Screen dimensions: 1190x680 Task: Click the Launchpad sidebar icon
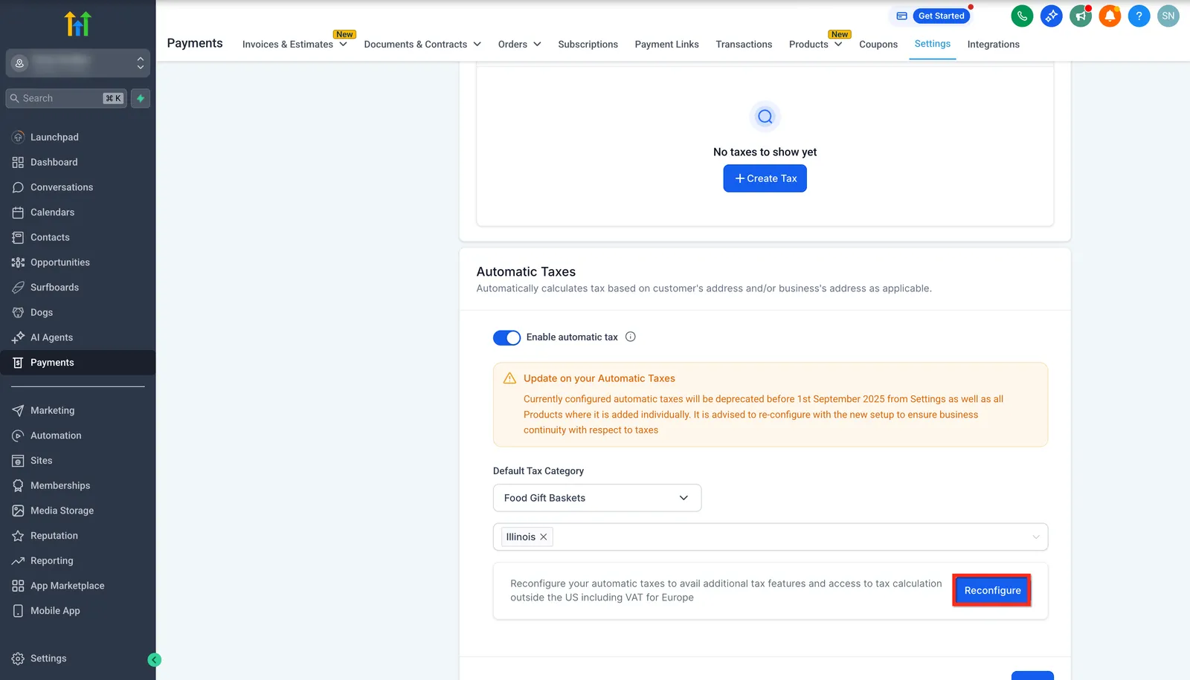coord(18,137)
